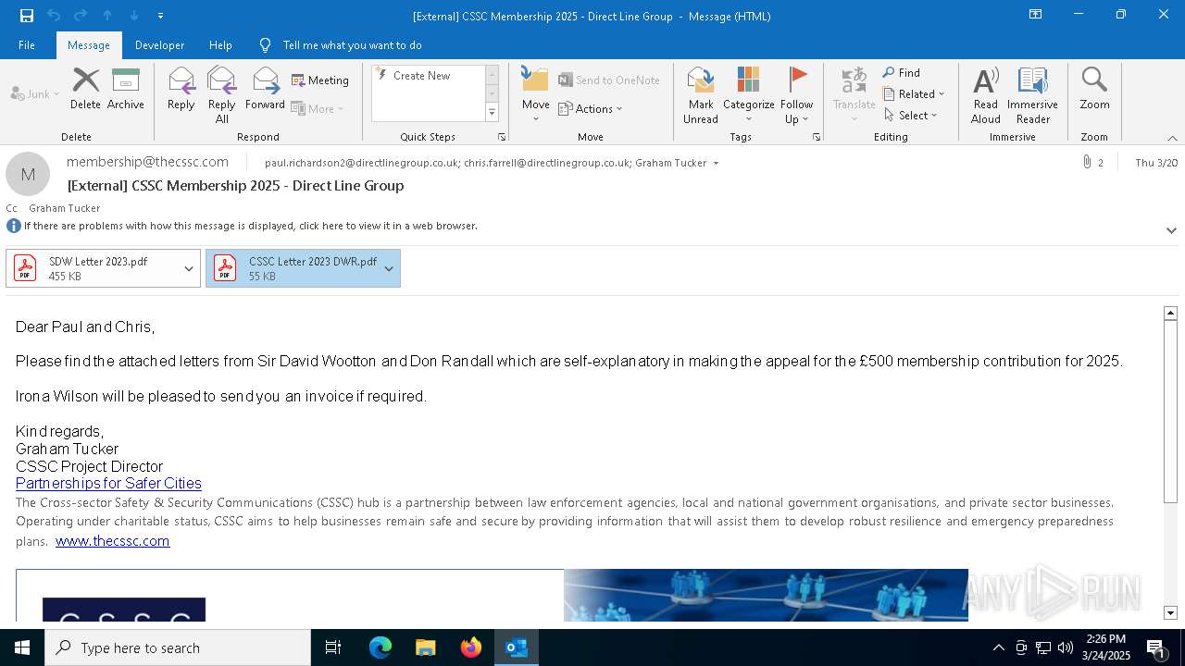Open Related messages dropdown
This screenshot has width=1185, height=666.
(914, 94)
